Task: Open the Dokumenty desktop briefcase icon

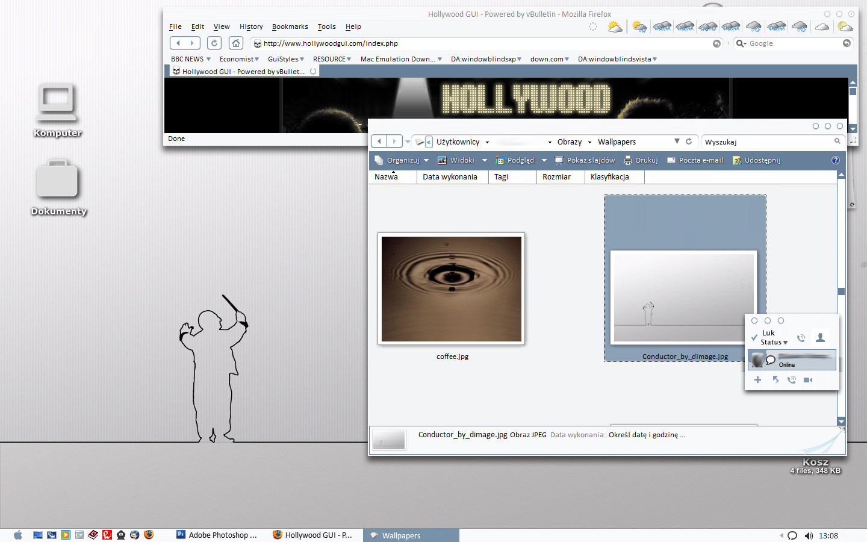Action: coord(58,187)
